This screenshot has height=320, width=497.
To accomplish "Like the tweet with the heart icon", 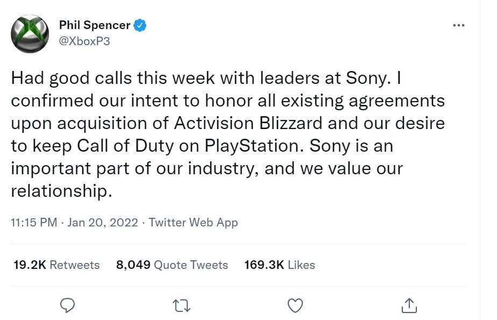I will tap(295, 305).
